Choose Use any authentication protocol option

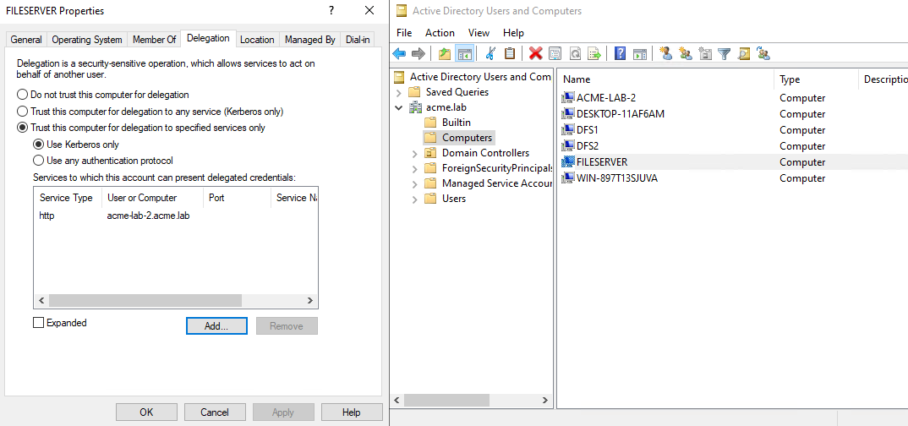click(38, 161)
